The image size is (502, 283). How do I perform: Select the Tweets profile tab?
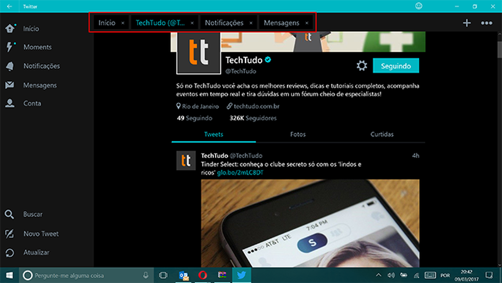[x=213, y=134]
